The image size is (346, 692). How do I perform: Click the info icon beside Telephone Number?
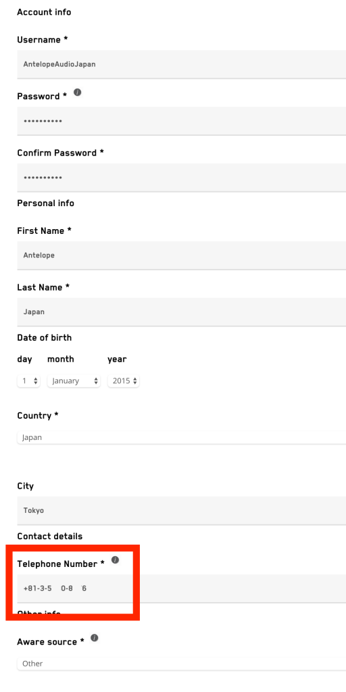click(115, 560)
